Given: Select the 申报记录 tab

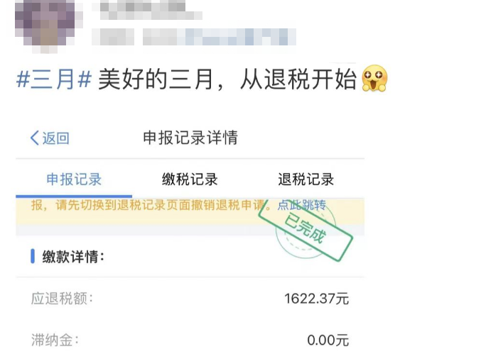Looking at the screenshot, I should pyautogui.click(x=74, y=179).
